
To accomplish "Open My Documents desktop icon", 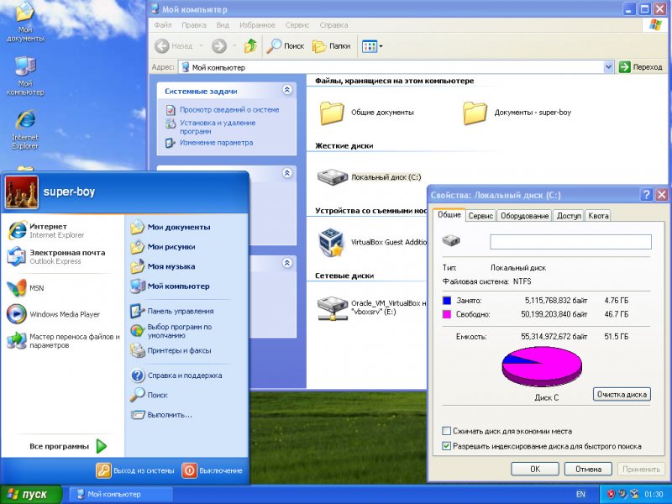I will [25, 22].
